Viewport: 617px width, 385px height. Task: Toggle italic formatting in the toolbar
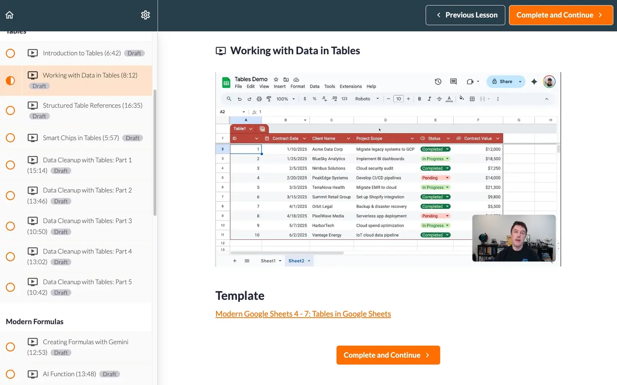point(429,99)
